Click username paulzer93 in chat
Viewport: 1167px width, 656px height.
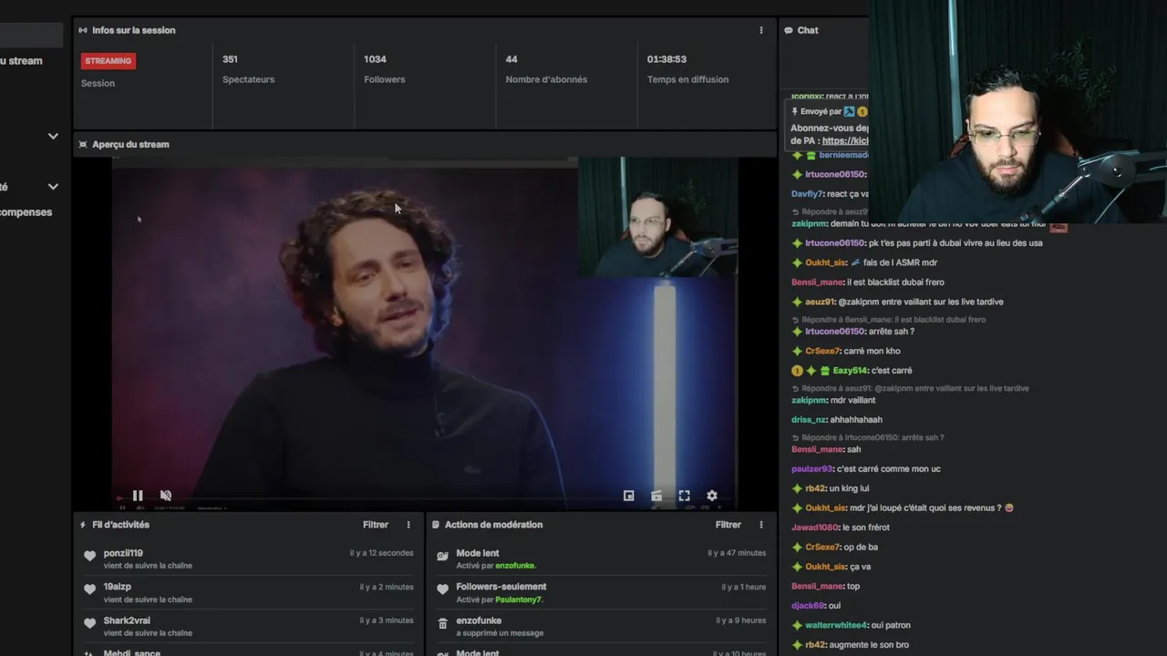811,469
